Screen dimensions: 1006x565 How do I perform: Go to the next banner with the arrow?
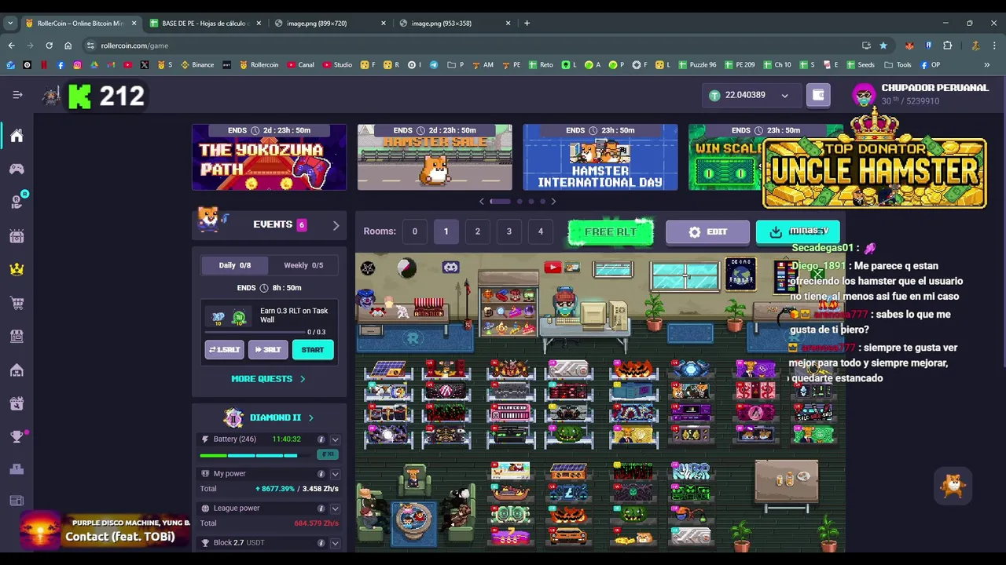(553, 202)
